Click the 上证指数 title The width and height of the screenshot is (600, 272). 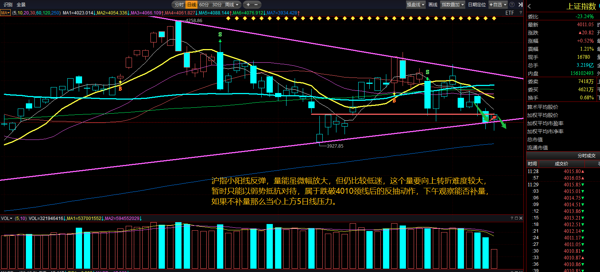pos(581,6)
